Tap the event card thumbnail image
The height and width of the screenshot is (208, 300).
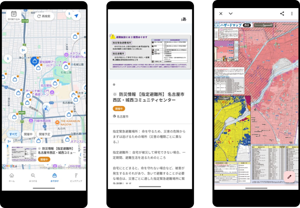tap(24, 154)
